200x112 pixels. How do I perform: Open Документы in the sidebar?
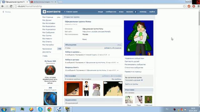(x=47, y=52)
